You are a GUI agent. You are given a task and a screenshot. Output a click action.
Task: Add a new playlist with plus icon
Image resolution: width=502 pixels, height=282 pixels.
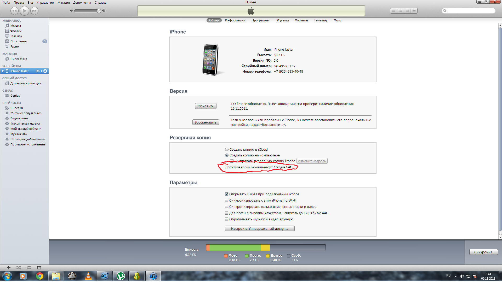(9, 268)
